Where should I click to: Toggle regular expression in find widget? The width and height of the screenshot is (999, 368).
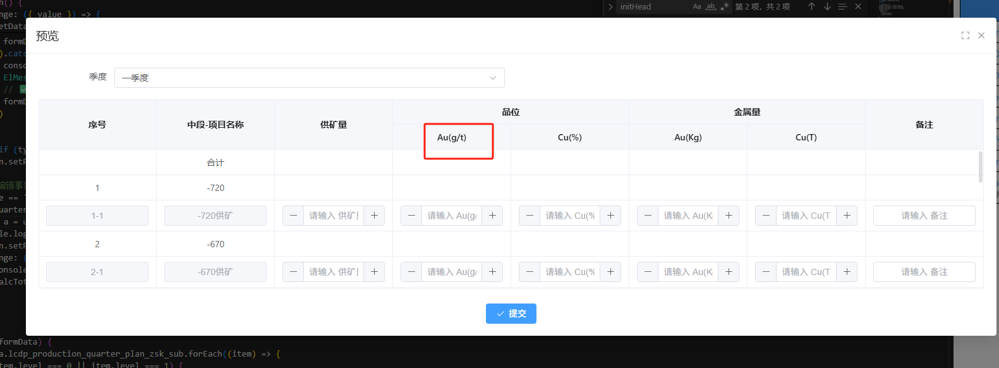[x=724, y=6]
